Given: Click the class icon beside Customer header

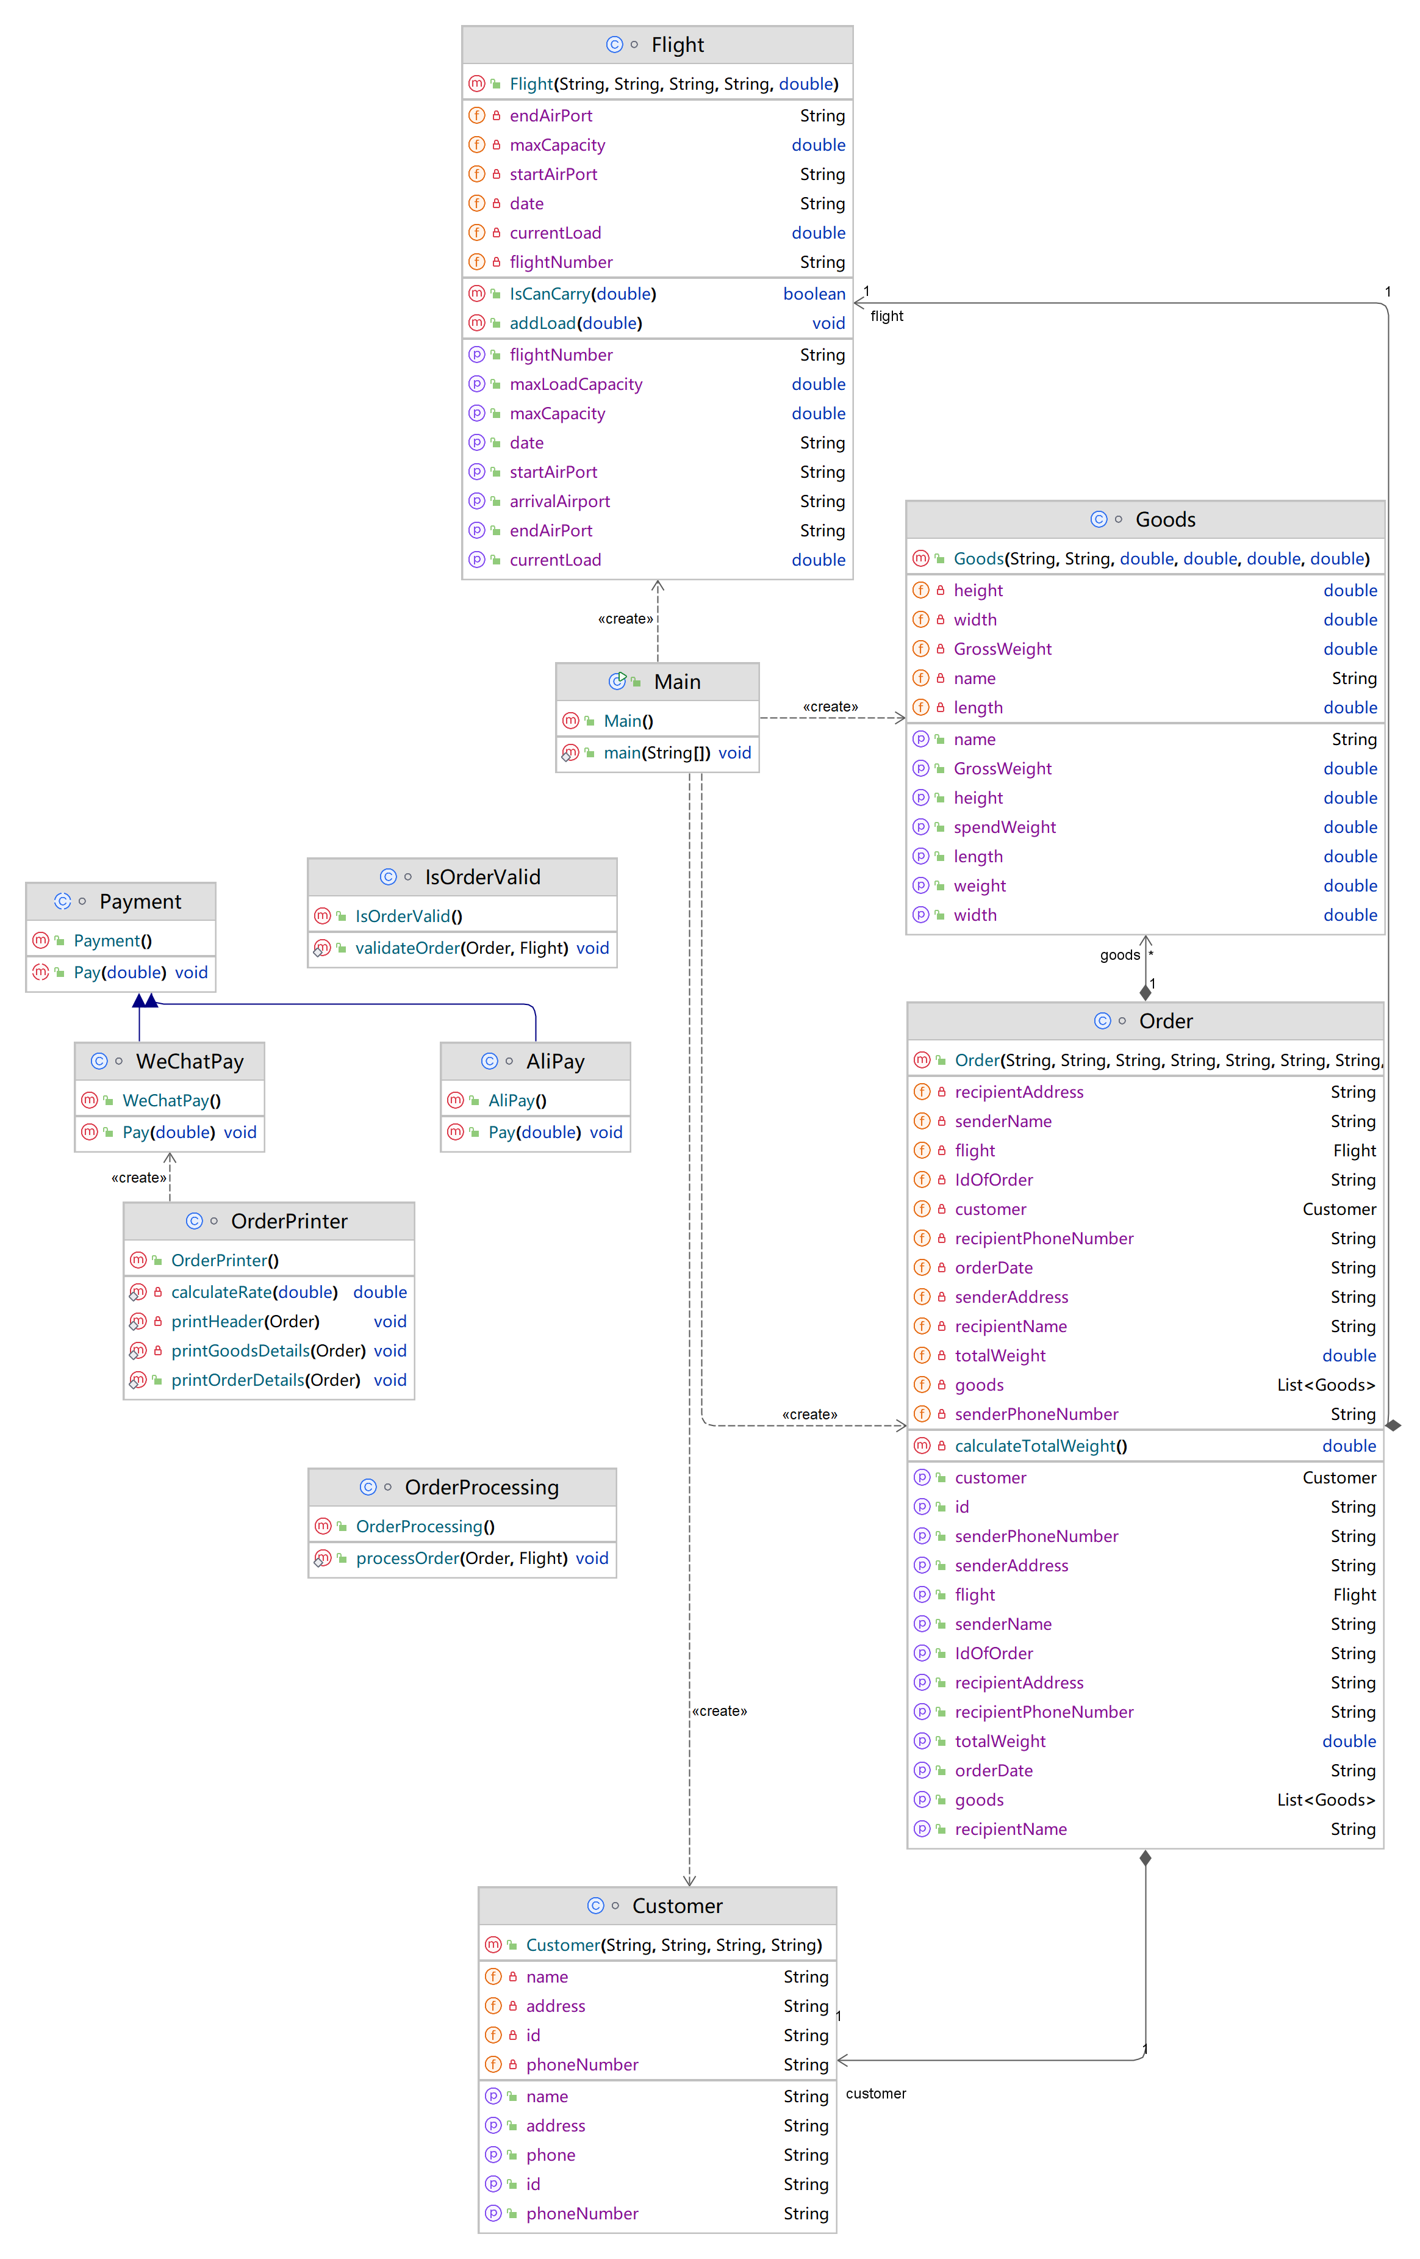Looking at the screenshot, I should tap(595, 1905).
